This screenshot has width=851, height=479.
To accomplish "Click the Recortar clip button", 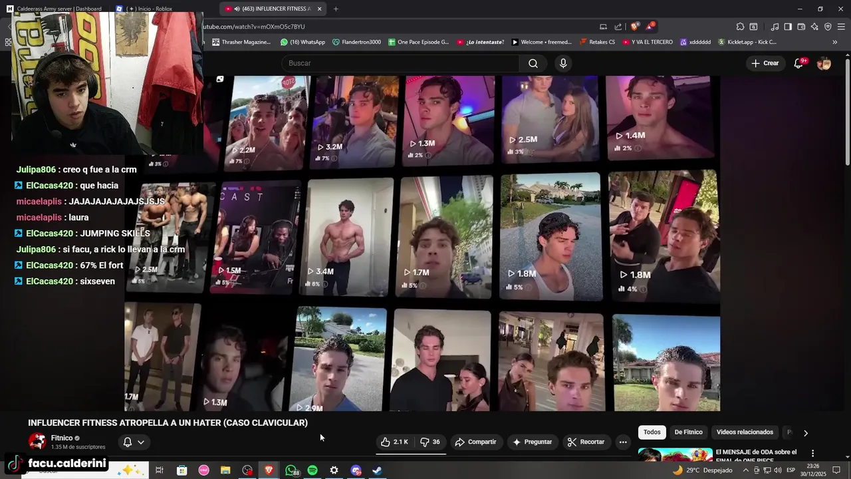I will coord(586,442).
